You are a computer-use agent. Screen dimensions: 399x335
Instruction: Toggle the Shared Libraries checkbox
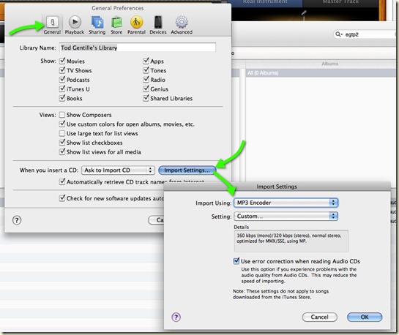point(146,98)
